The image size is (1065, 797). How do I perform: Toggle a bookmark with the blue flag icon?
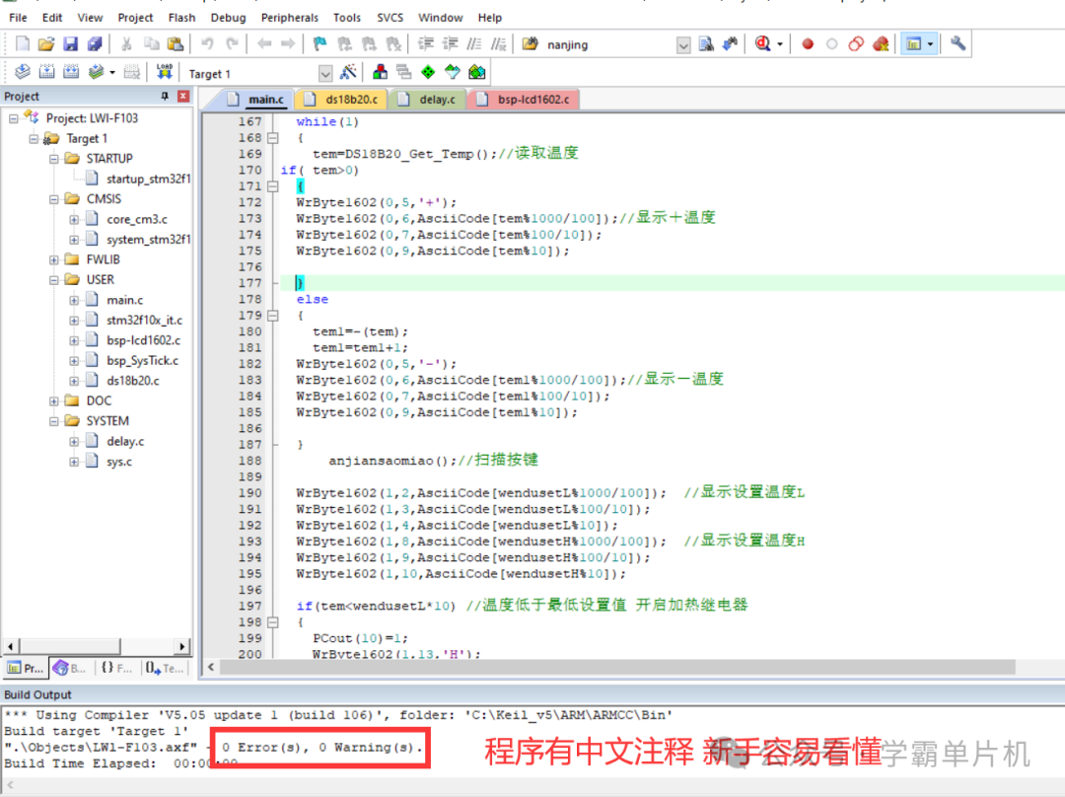tap(319, 44)
